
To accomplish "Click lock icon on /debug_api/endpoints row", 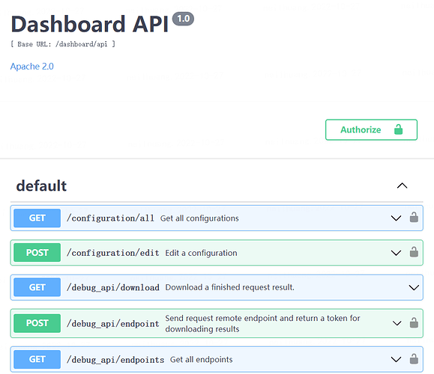I will coord(414,359).
